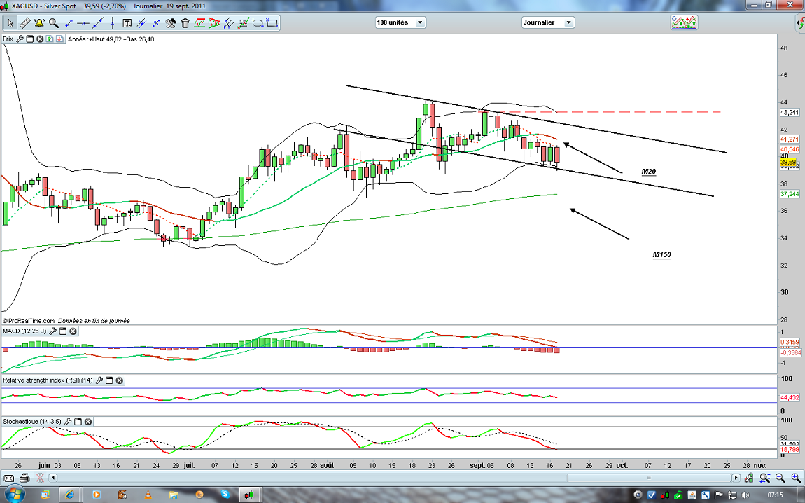The height and width of the screenshot is (503, 805).
Task: Maximize the Stochastique indicator panel
Action: point(78,422)
